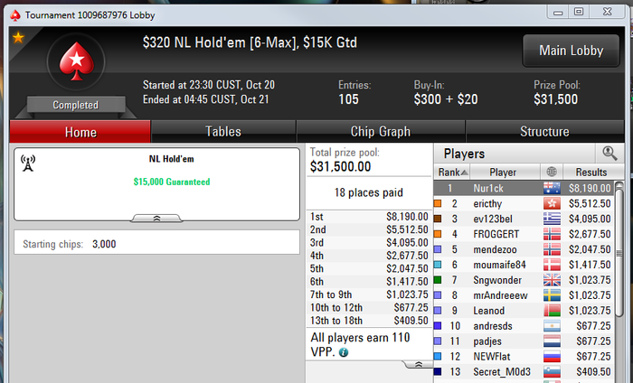Open the player search magnifier icon
The height and width of the screenshot is (383, 633).
609,154
